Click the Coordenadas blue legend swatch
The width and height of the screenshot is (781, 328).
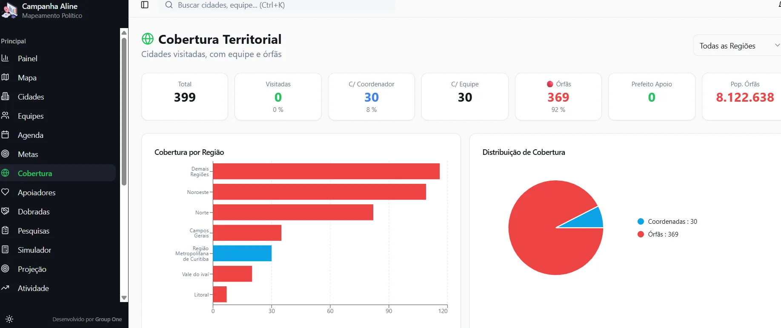pyautogui.click(x=641, y=222)
